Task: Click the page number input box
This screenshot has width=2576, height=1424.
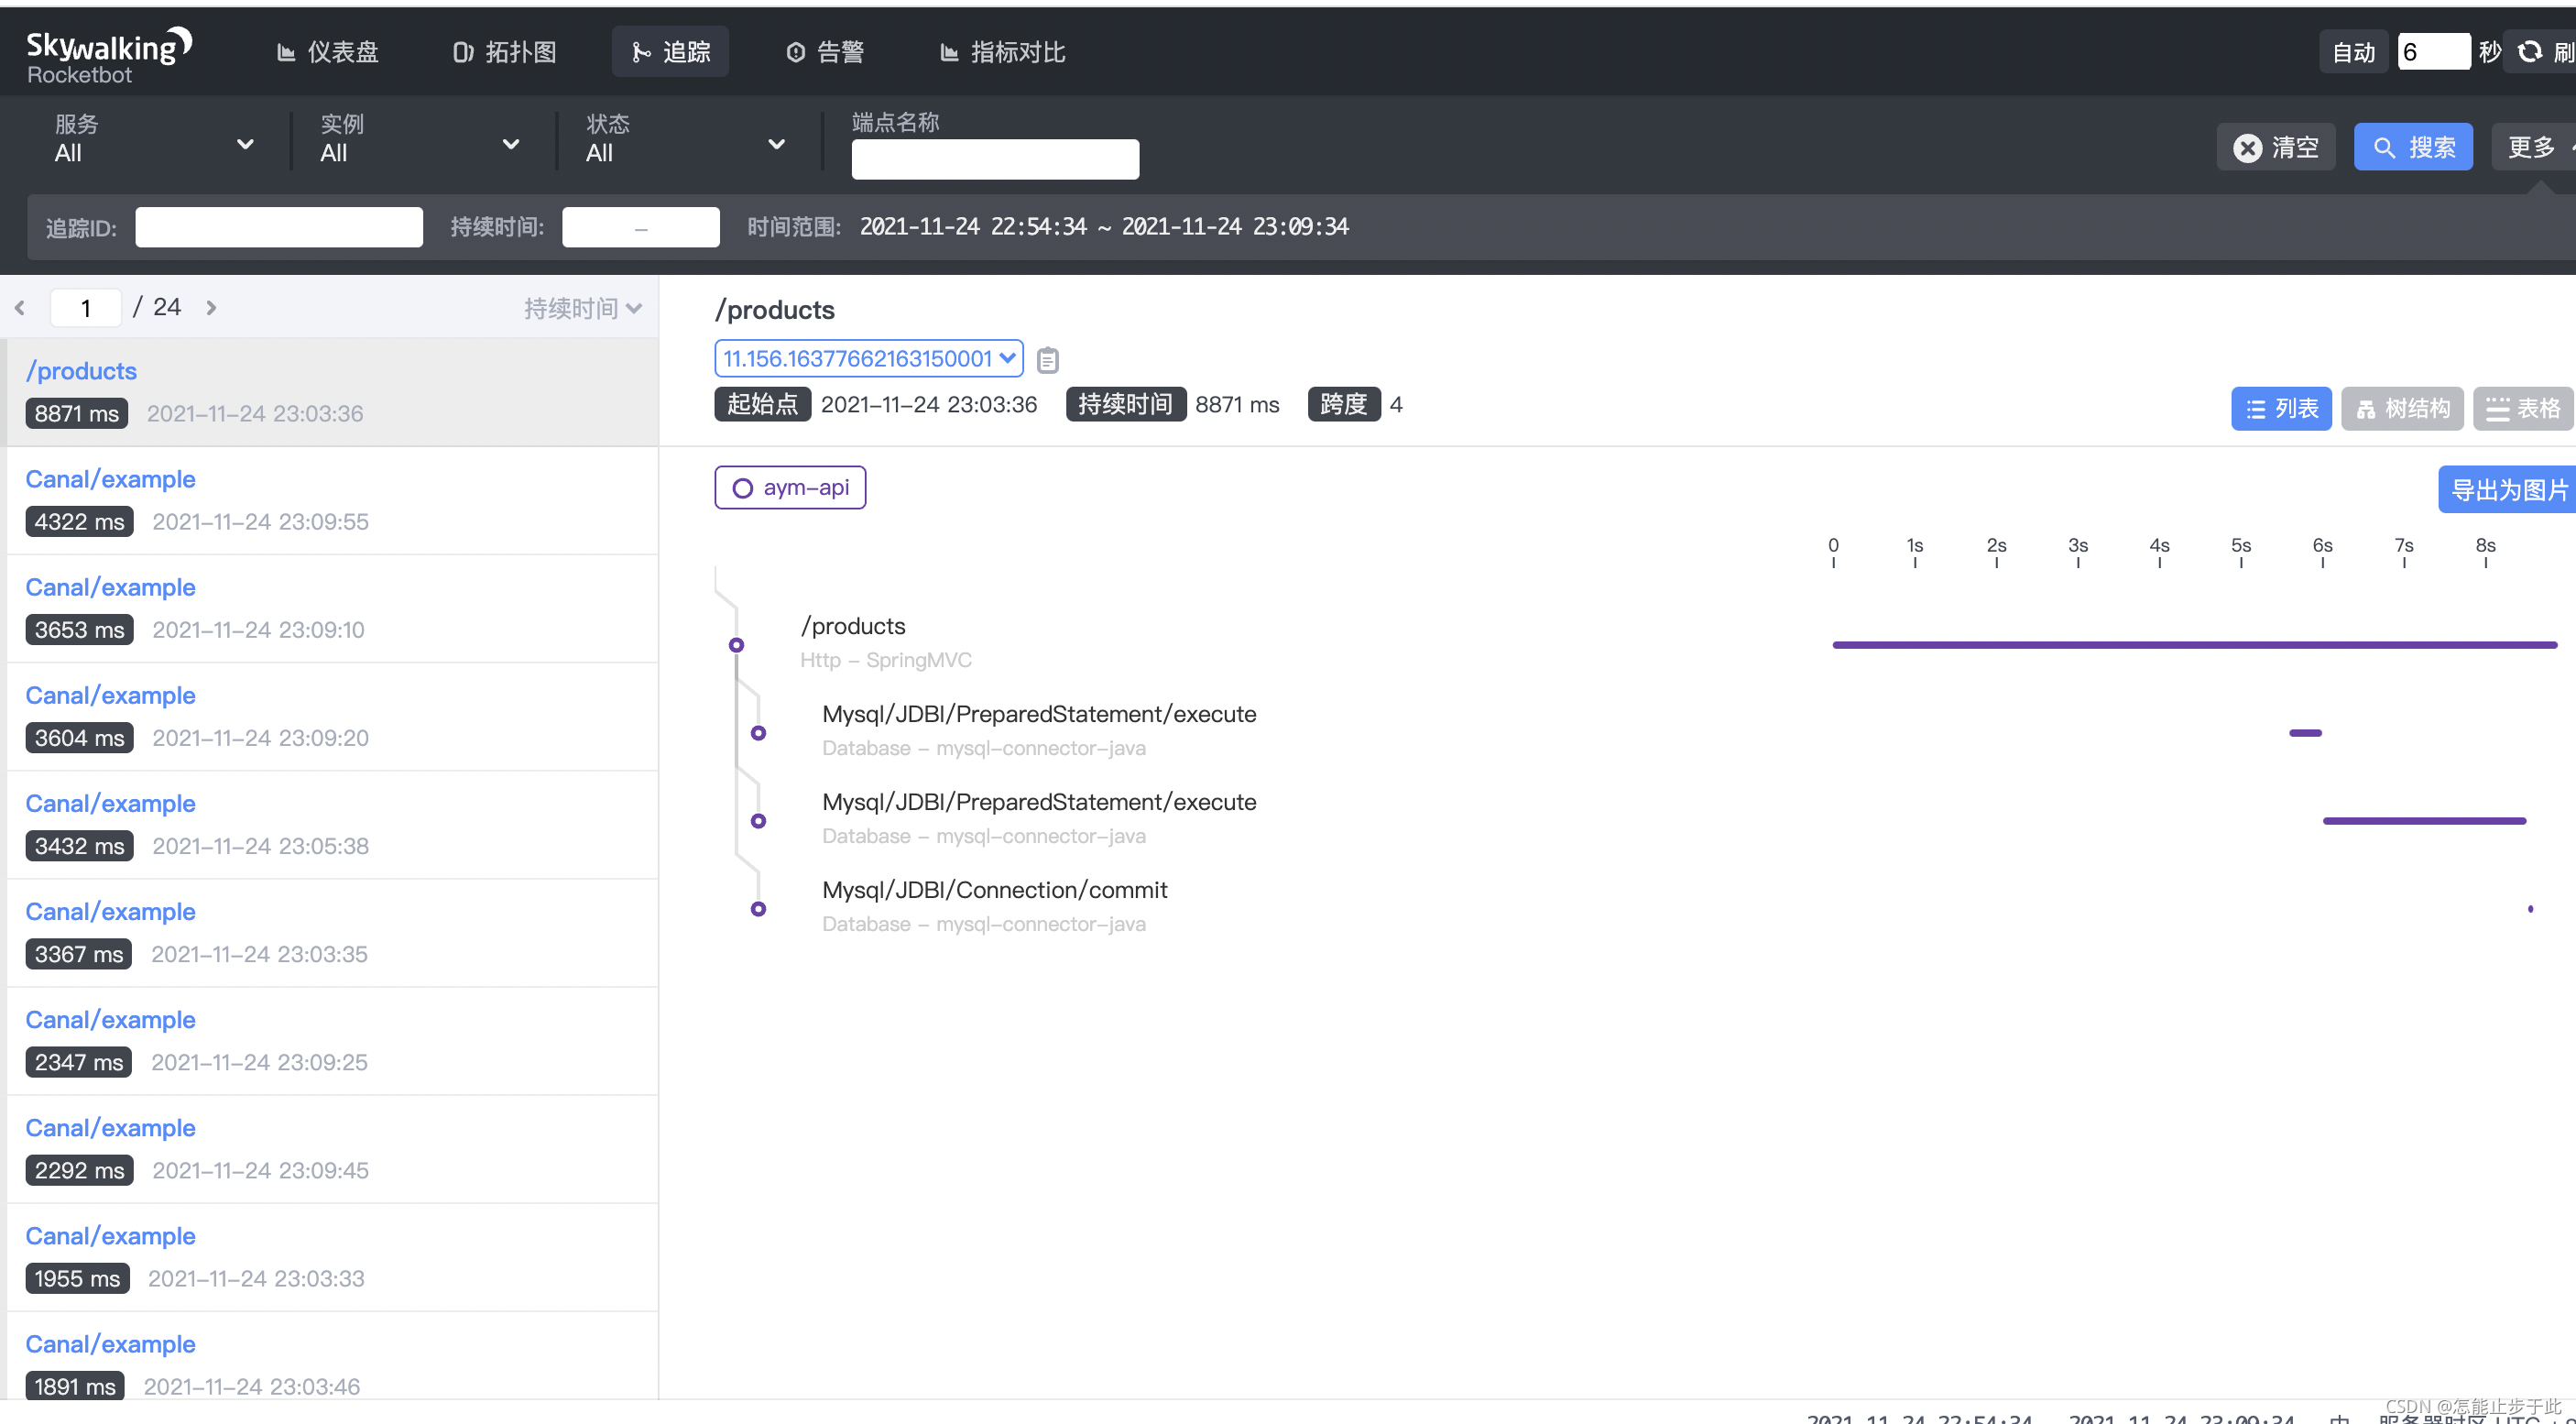Action: point(86,308)
